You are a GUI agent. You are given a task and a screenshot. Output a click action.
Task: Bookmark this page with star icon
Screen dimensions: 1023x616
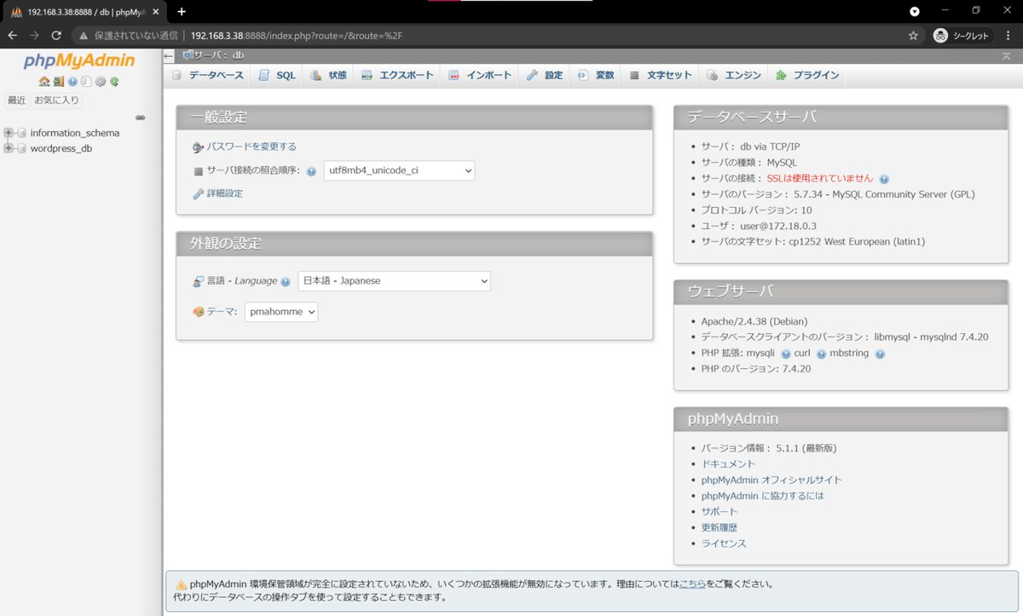913,36
